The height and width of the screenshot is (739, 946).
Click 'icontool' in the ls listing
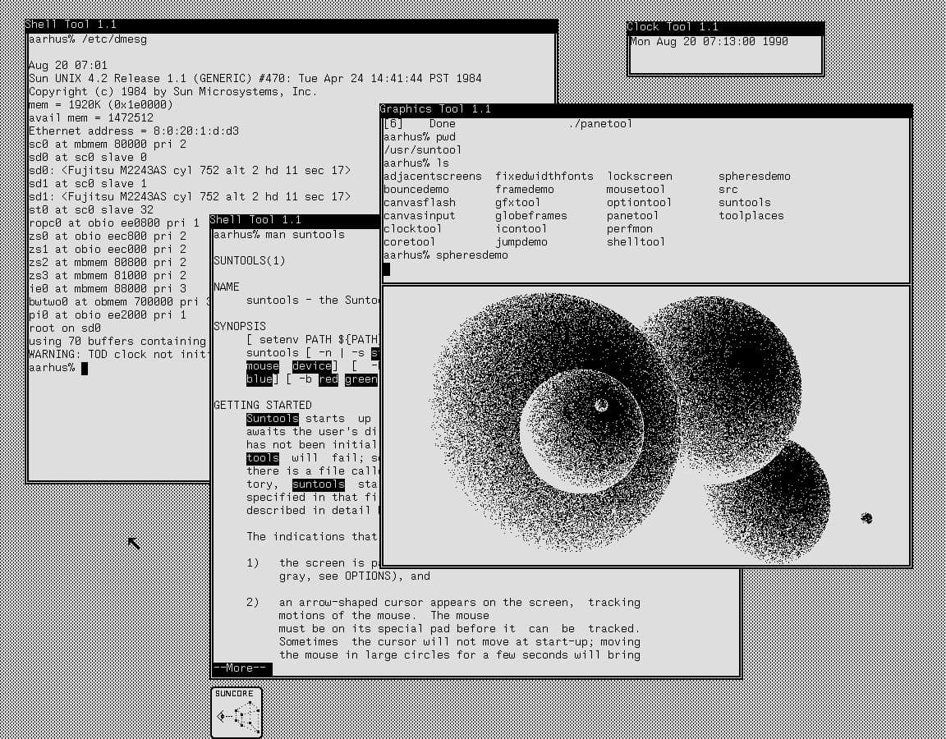coord(521,229)
